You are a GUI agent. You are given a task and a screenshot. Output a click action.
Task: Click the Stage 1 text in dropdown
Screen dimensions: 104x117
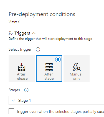pyautogui.click(x=24, y=100)
